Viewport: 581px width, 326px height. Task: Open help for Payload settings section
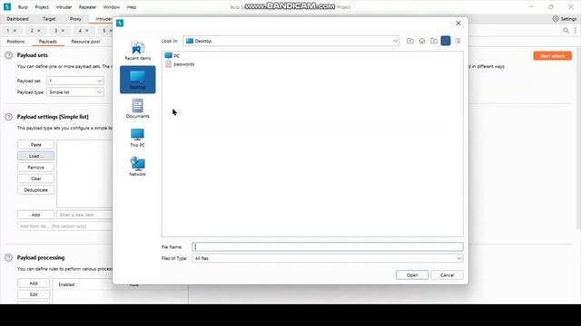coord(8,117)
